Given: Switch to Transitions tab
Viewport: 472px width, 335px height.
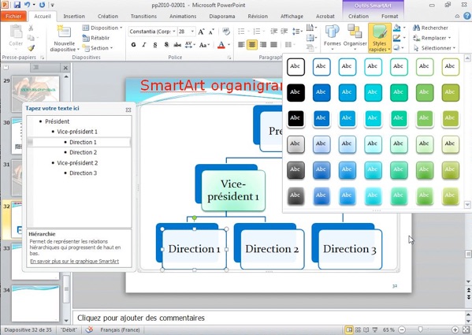Looking at the screenshot, I should 143,17.
